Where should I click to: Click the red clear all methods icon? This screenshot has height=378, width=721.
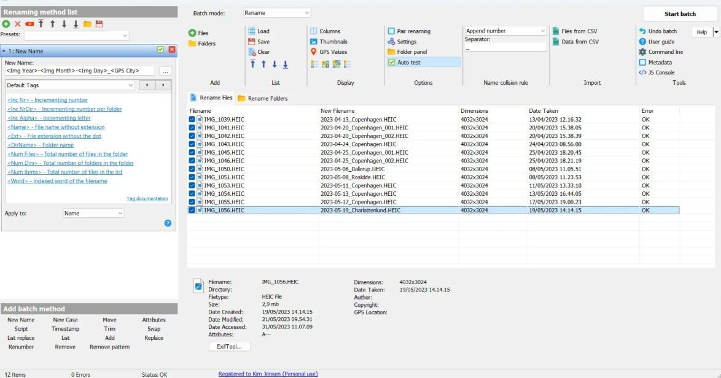point(29,24)
